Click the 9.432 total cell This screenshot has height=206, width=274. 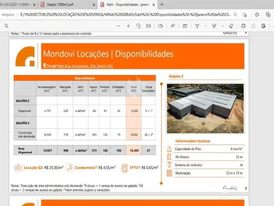(134, 134)
